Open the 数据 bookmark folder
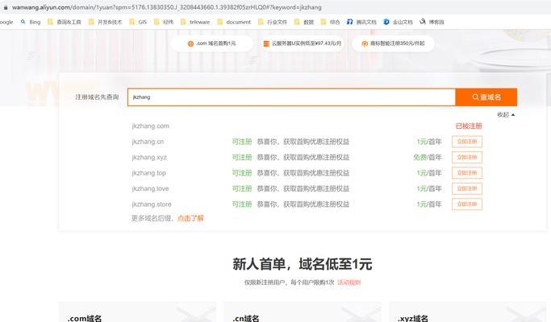Viewport: 551px width, 322px height. pyautogui.click(x=304, y=22)
